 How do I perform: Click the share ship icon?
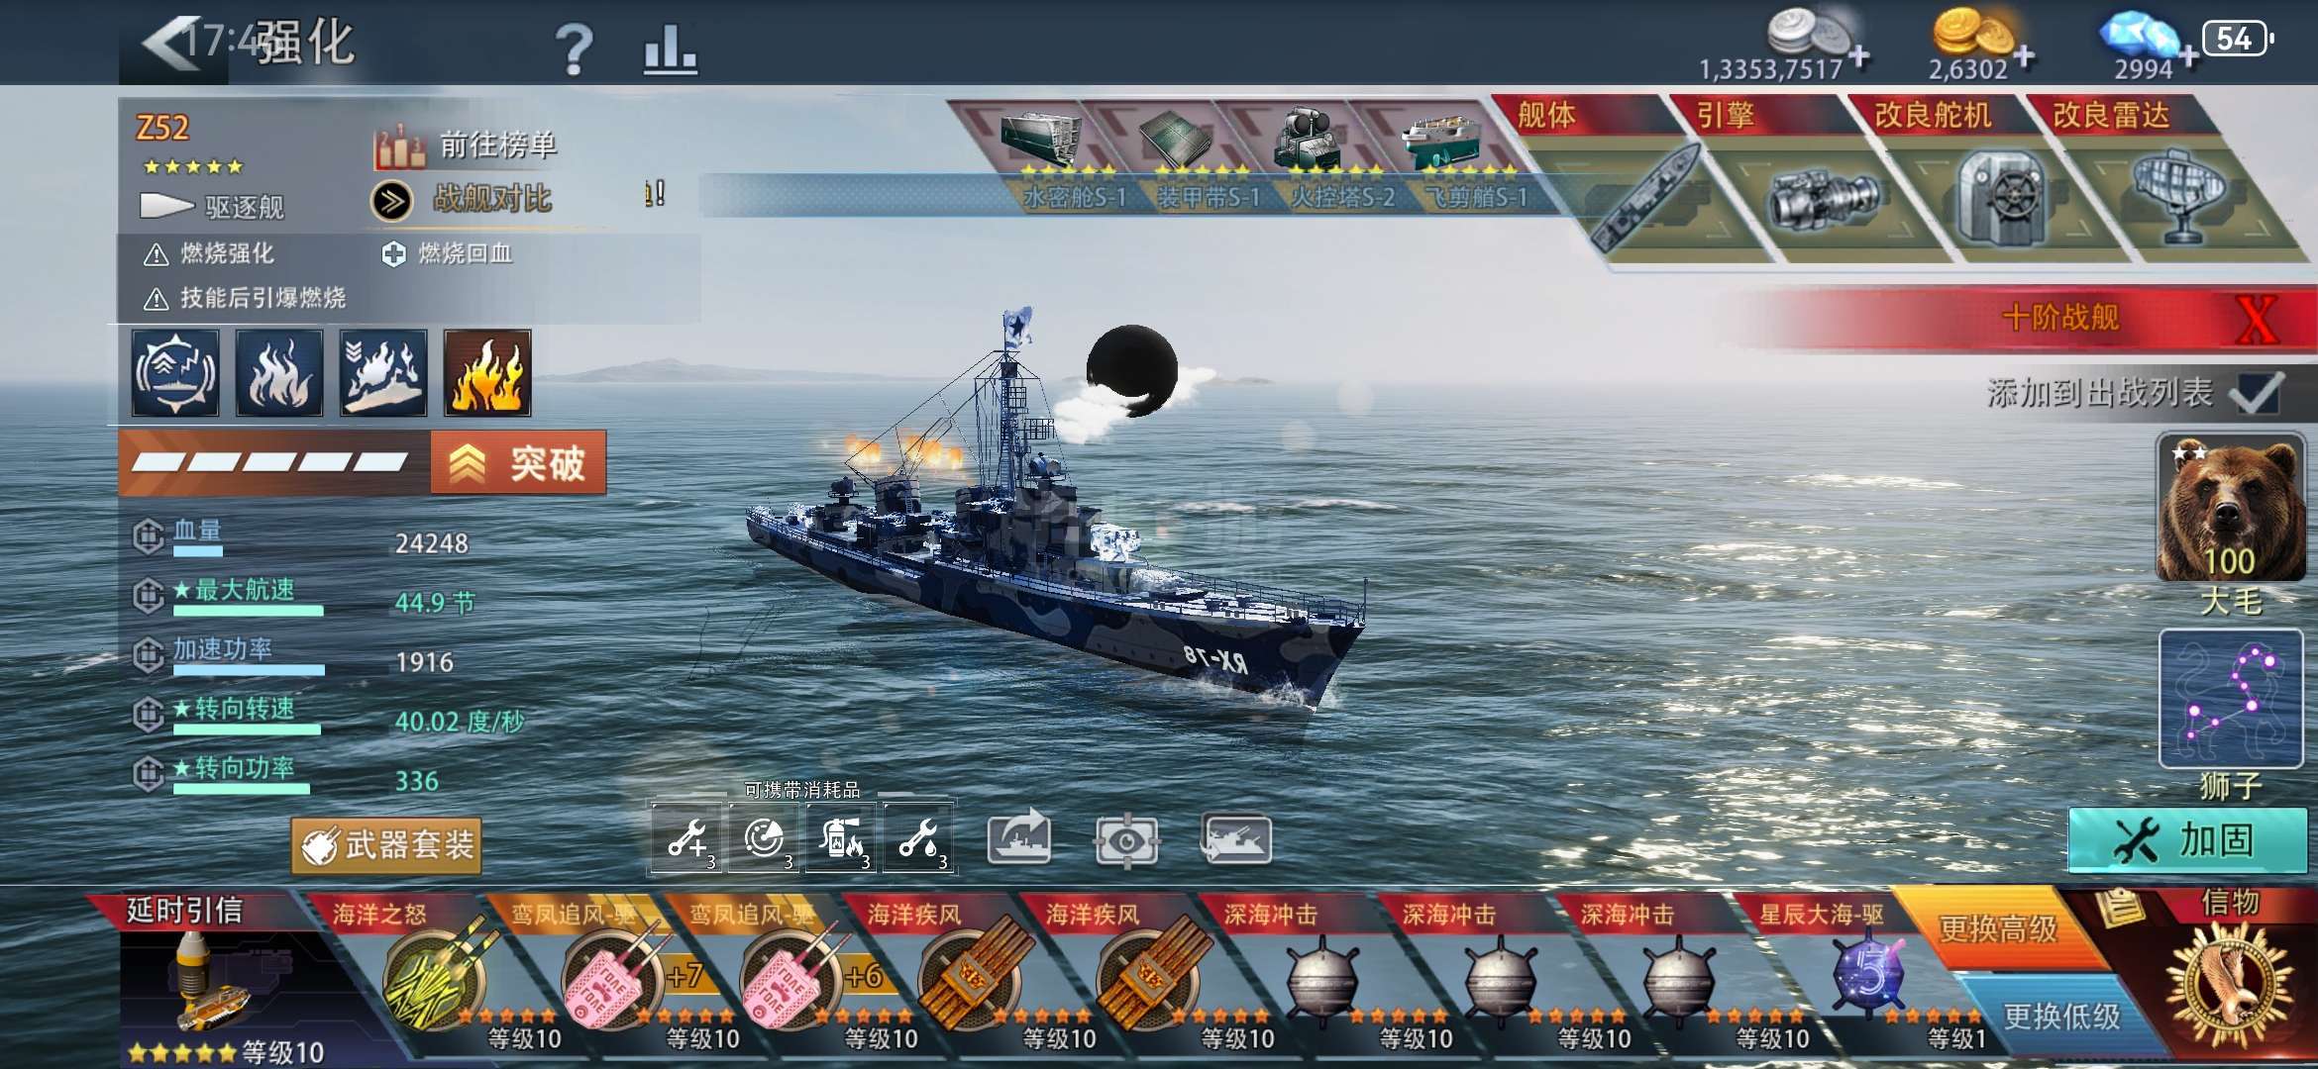click(1019, 837)
